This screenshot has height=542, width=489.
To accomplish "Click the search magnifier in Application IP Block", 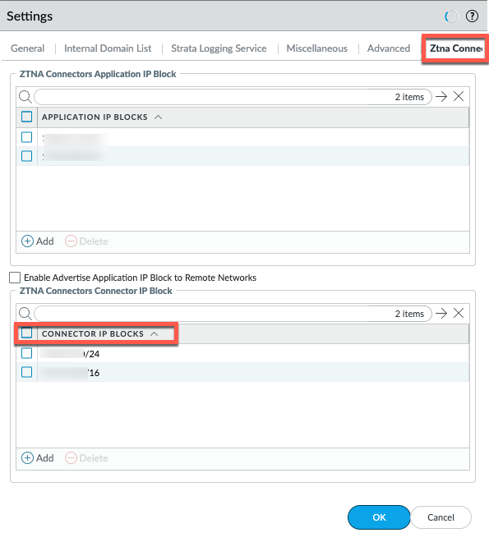I will point(25,97).
